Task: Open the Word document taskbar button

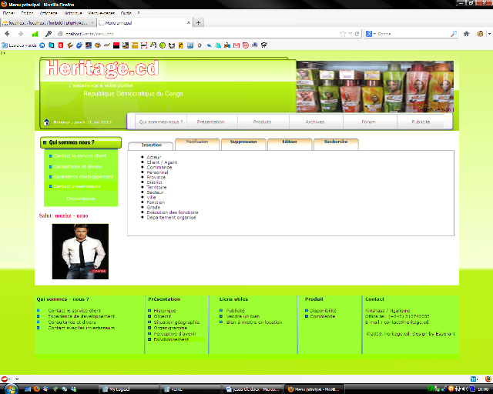Action: [x=253, y=389]
